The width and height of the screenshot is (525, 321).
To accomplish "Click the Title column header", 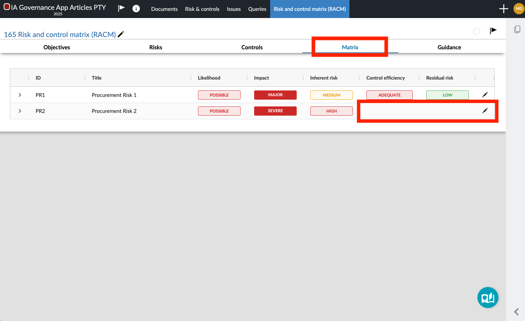I will tap(97, 78).
